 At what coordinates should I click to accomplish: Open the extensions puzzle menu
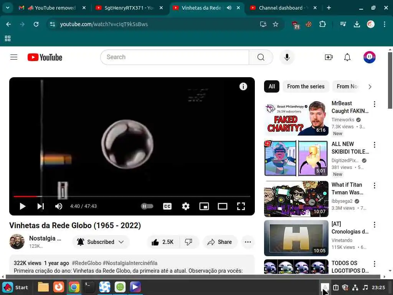coord(322,24)
